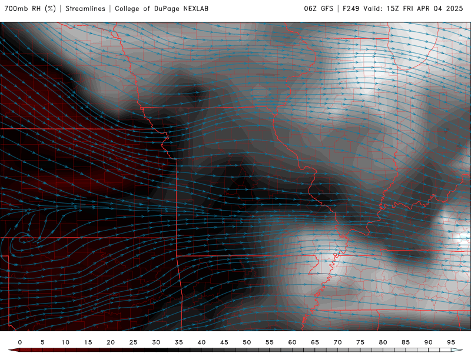The image size is (471, 353).
Task: Select the "90" legend value
Action: click(x=429, y=342)
